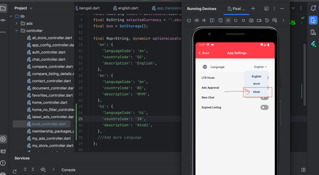
Task: Switch to the bengali.dart tab
Action: pos(87,8)
